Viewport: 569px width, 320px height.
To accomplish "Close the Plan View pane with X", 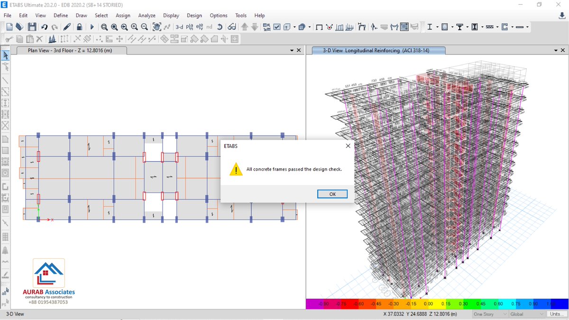I will [299, 50].
